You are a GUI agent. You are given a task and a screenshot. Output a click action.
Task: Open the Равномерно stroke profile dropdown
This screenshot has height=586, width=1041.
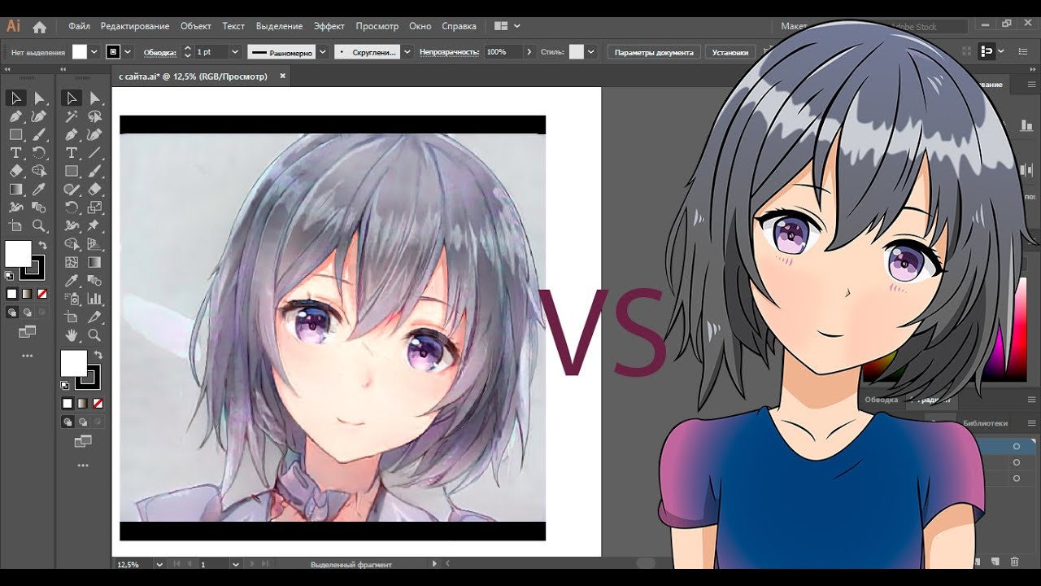point(323,52)
